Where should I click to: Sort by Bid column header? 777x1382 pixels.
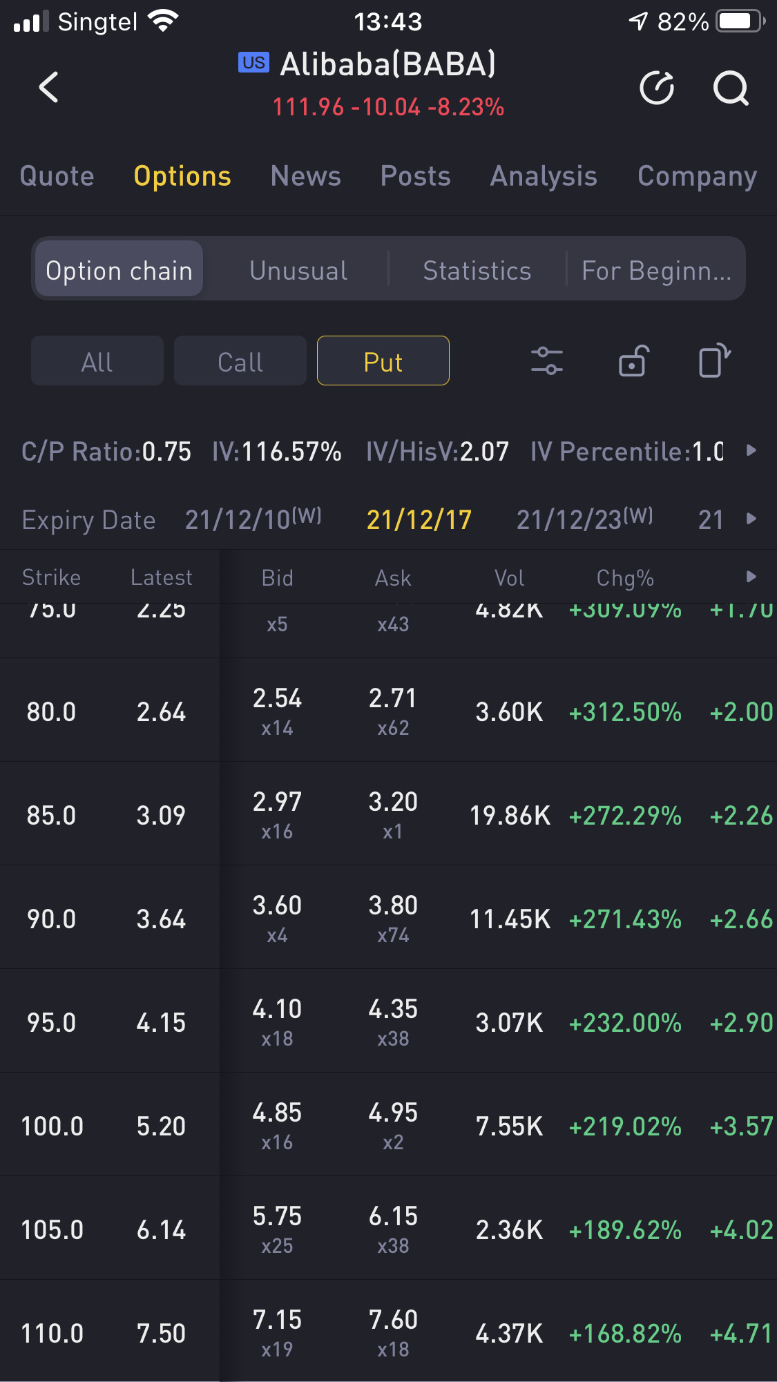[x=278, y=578]
